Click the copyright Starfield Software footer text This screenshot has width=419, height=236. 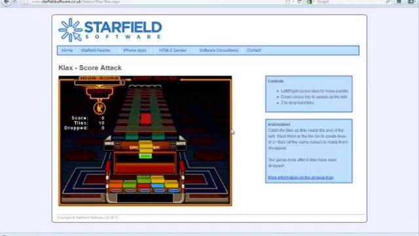[87, 218]
